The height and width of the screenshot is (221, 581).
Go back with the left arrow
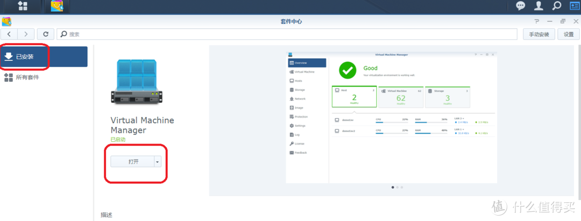tap(9, 34)
